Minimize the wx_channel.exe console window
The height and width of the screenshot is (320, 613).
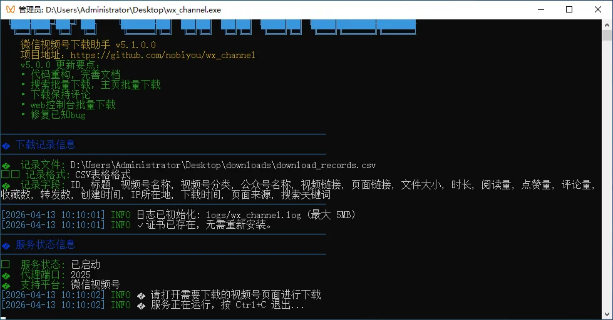click(x=541, y=9)
